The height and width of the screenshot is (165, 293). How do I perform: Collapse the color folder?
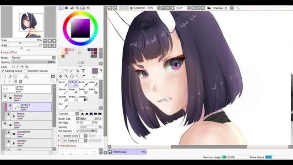coord(11,125)
